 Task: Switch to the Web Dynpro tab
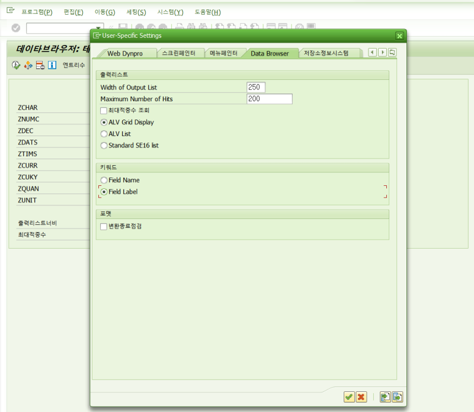point(125,53)
